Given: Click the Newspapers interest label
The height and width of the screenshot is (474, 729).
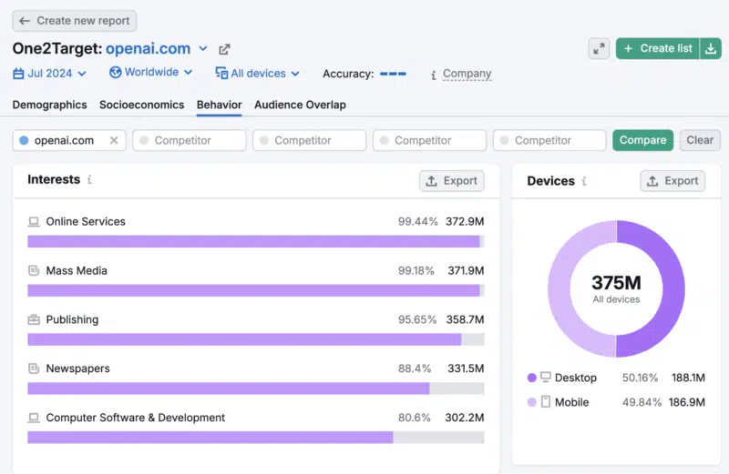Looking at the screenshot, I should [x=77, y=368].
